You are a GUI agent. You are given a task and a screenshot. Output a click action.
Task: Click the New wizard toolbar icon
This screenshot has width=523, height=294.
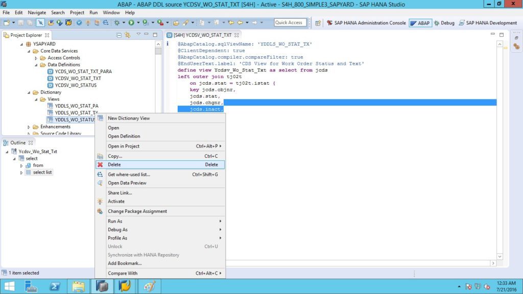coord(7,22)
